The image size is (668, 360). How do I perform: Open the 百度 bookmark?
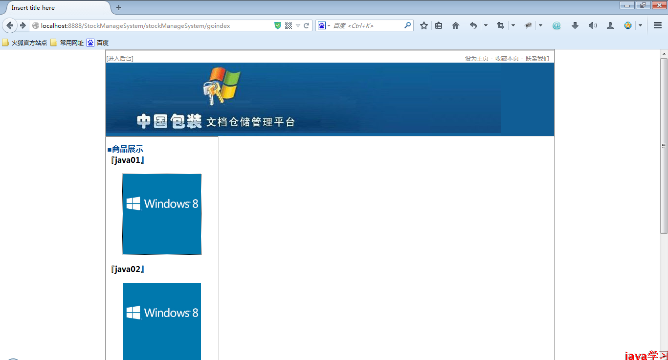tap(98, 43)
